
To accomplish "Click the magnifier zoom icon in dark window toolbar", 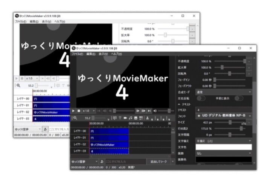I will [x=75, y=118].
